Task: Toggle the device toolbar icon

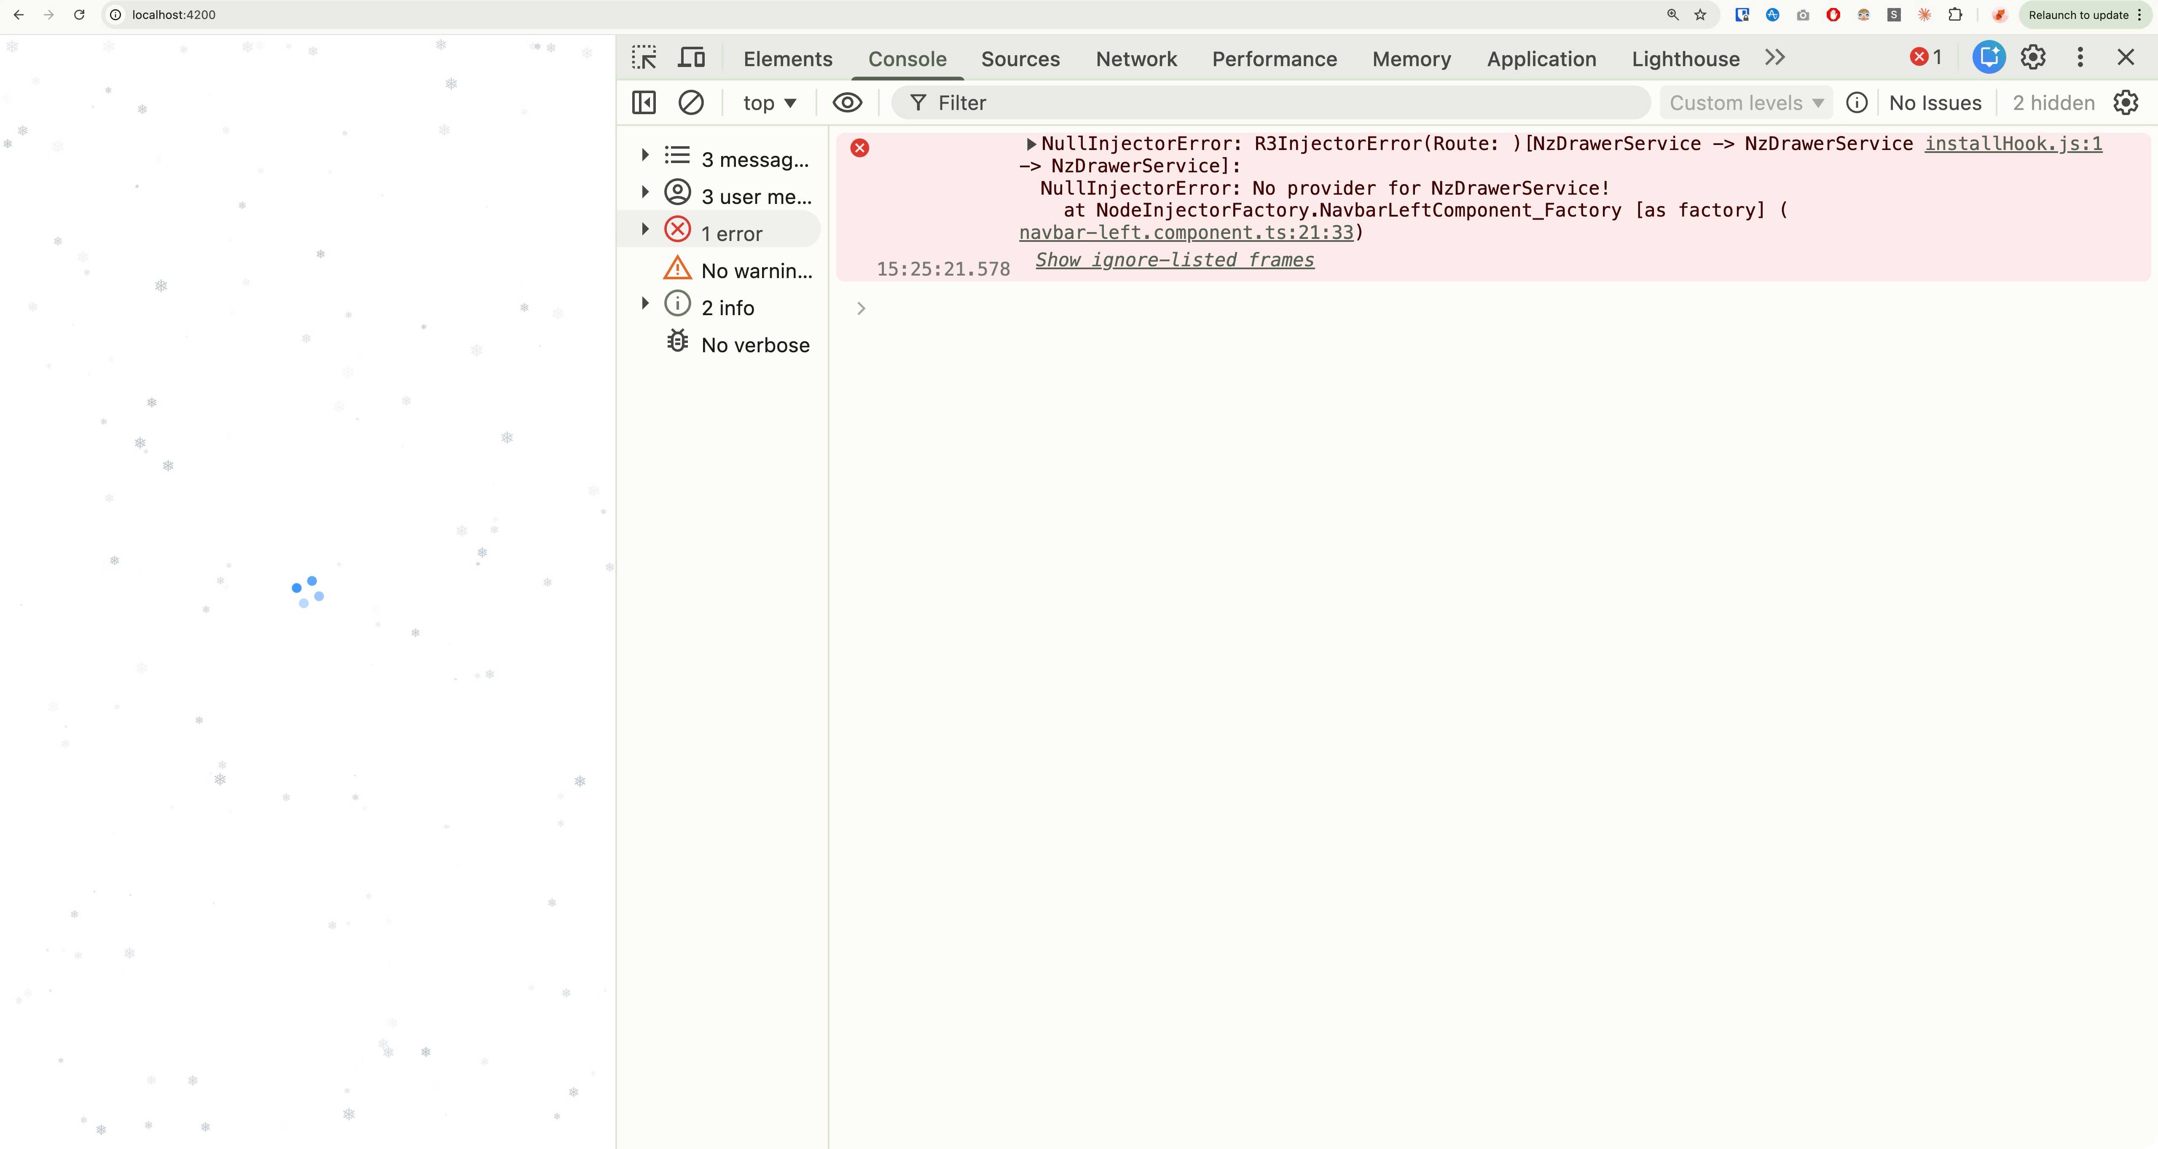Action: (691, 58)
